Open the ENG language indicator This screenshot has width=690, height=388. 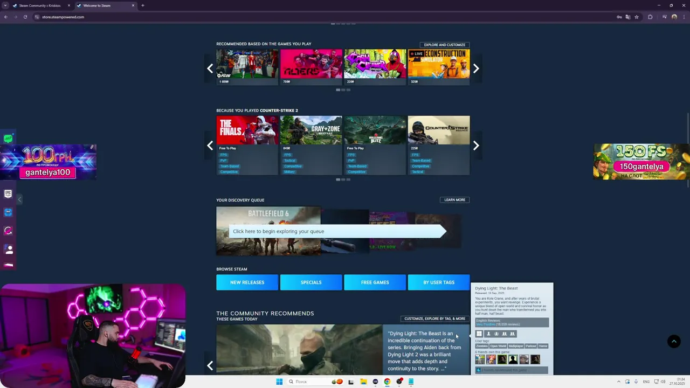[x=646, y=382]
